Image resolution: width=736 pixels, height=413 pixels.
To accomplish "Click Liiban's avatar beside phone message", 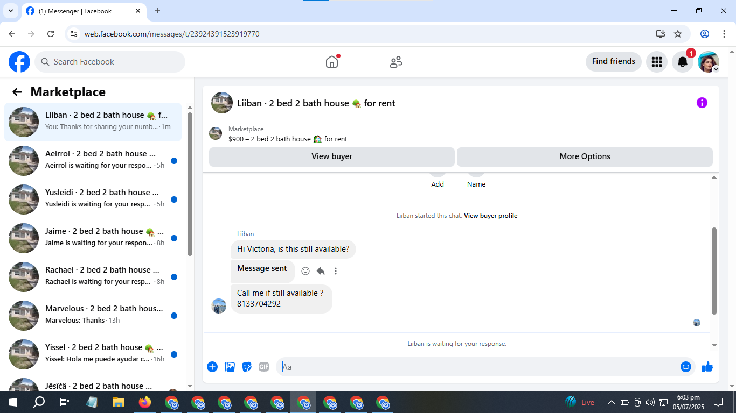I will pyautogui.click(x=219, y=306).
